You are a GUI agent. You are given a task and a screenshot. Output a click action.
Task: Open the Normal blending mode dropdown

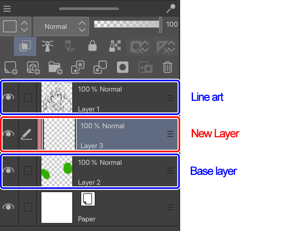61,26
